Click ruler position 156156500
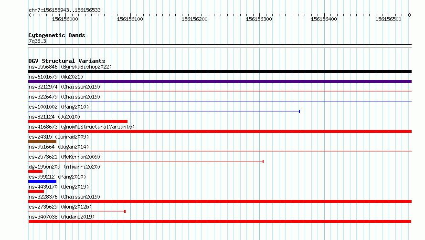425x240 pixels. pos(388,19)
